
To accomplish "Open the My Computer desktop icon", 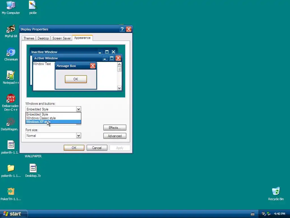I will click(11, 8).
